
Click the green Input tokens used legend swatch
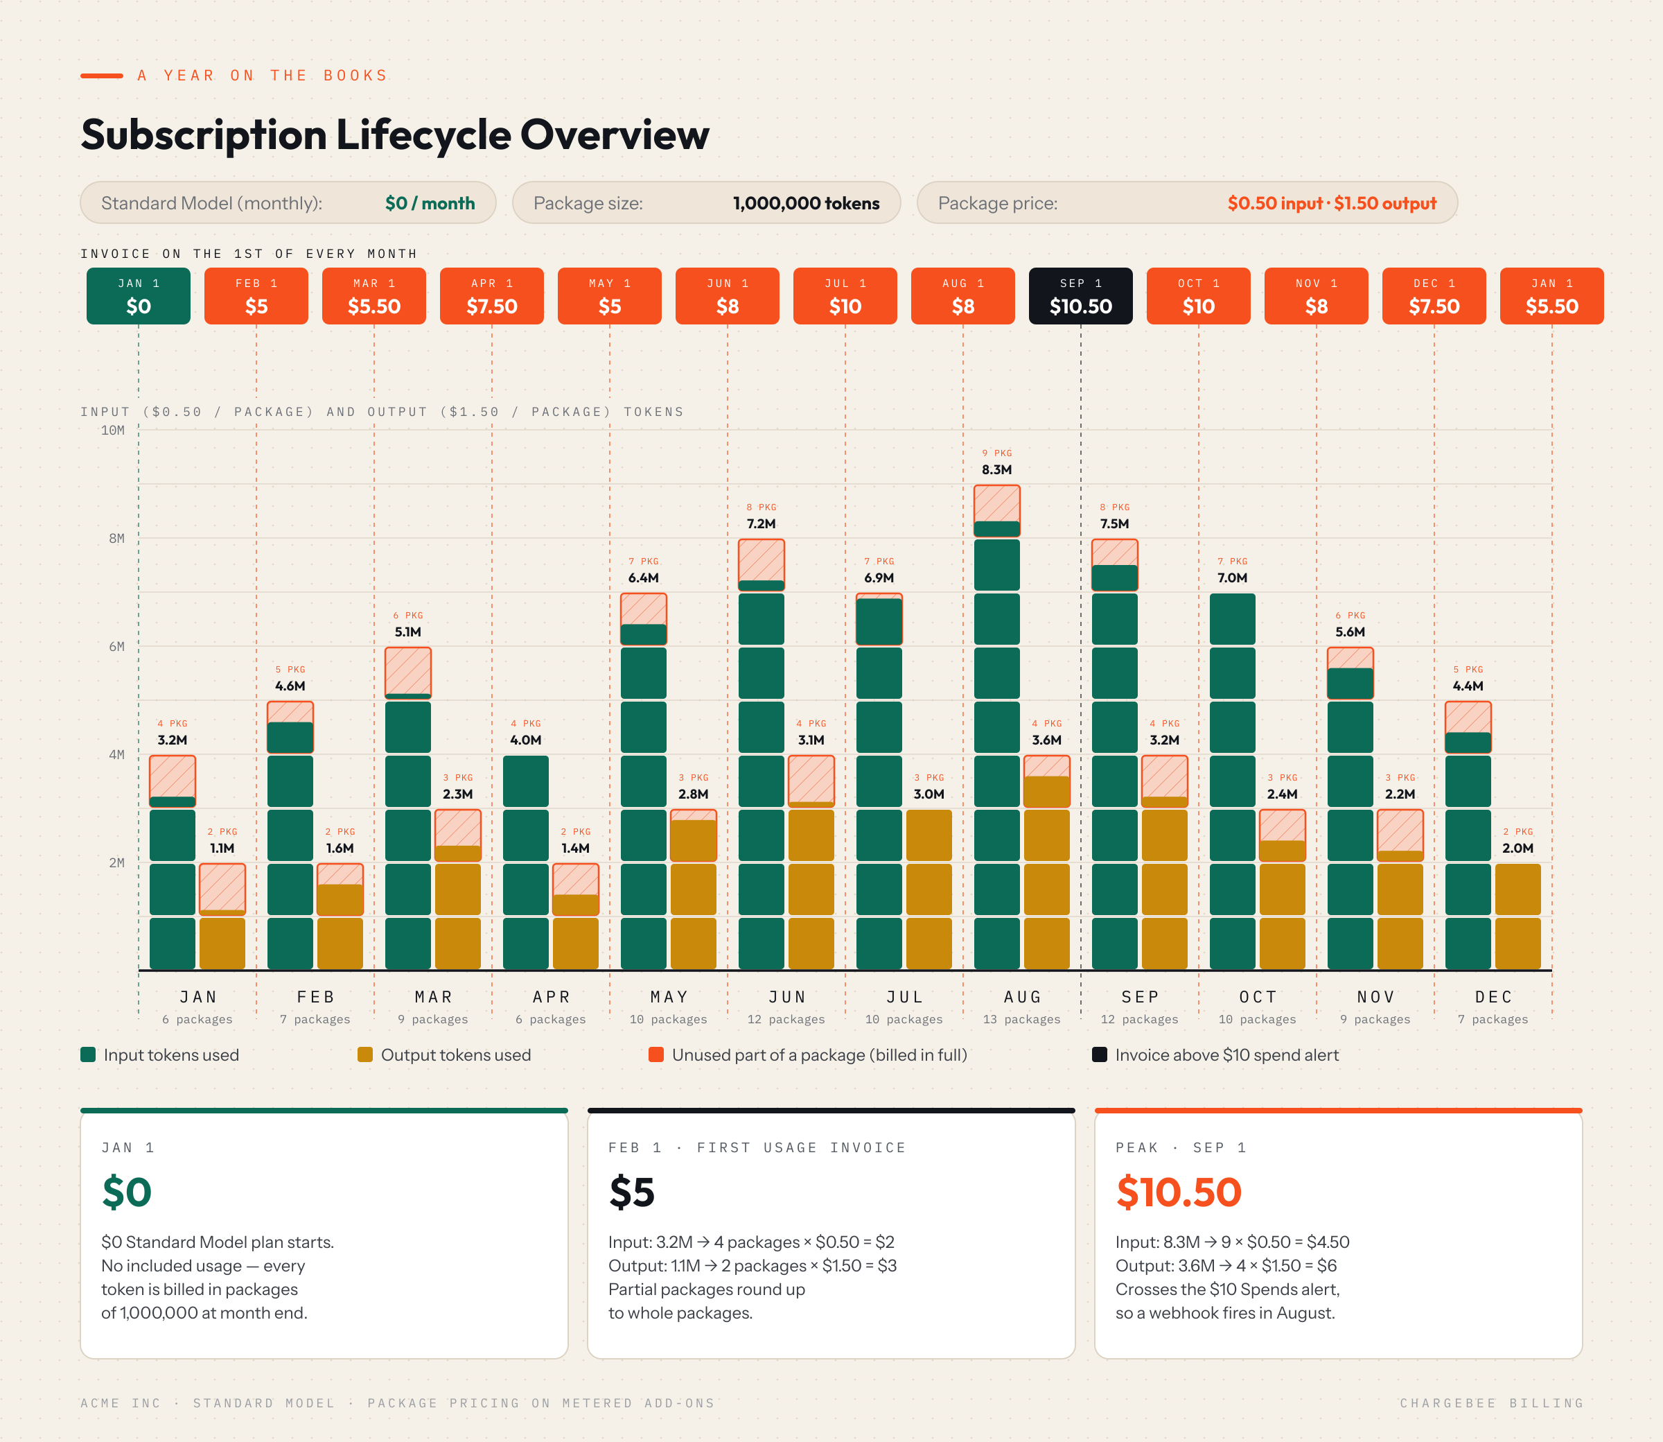89,1054
